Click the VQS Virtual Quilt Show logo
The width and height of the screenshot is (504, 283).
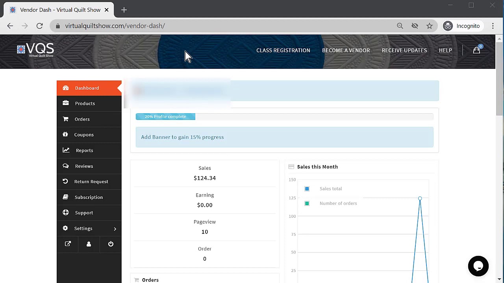35,50
